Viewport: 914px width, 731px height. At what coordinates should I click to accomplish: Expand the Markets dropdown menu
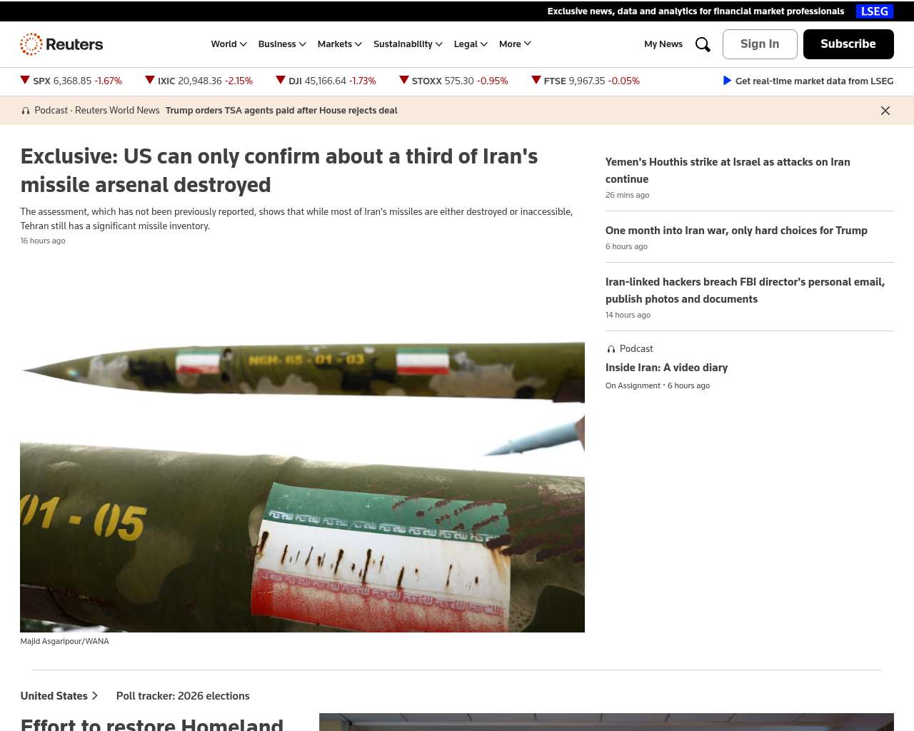tap(339, 44)
